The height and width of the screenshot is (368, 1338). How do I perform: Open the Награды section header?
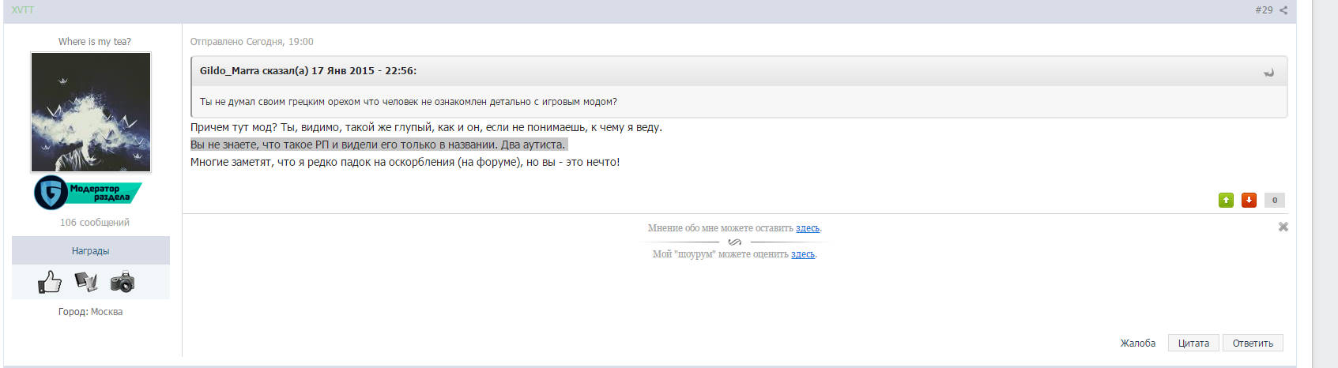tap(91, 250)
